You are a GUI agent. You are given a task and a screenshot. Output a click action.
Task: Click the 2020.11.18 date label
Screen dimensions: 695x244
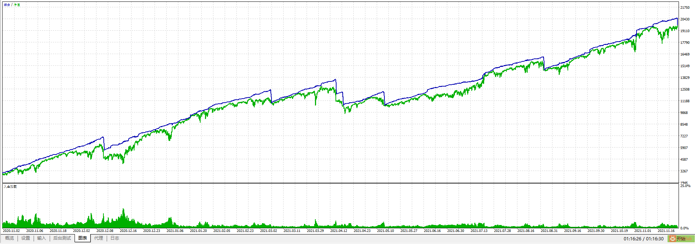58,230
